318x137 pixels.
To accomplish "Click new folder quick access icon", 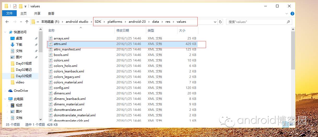I will [21, 6].
